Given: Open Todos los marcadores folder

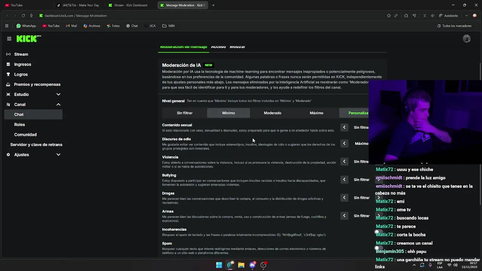Looking at the screenshot, I should (454, 26).
